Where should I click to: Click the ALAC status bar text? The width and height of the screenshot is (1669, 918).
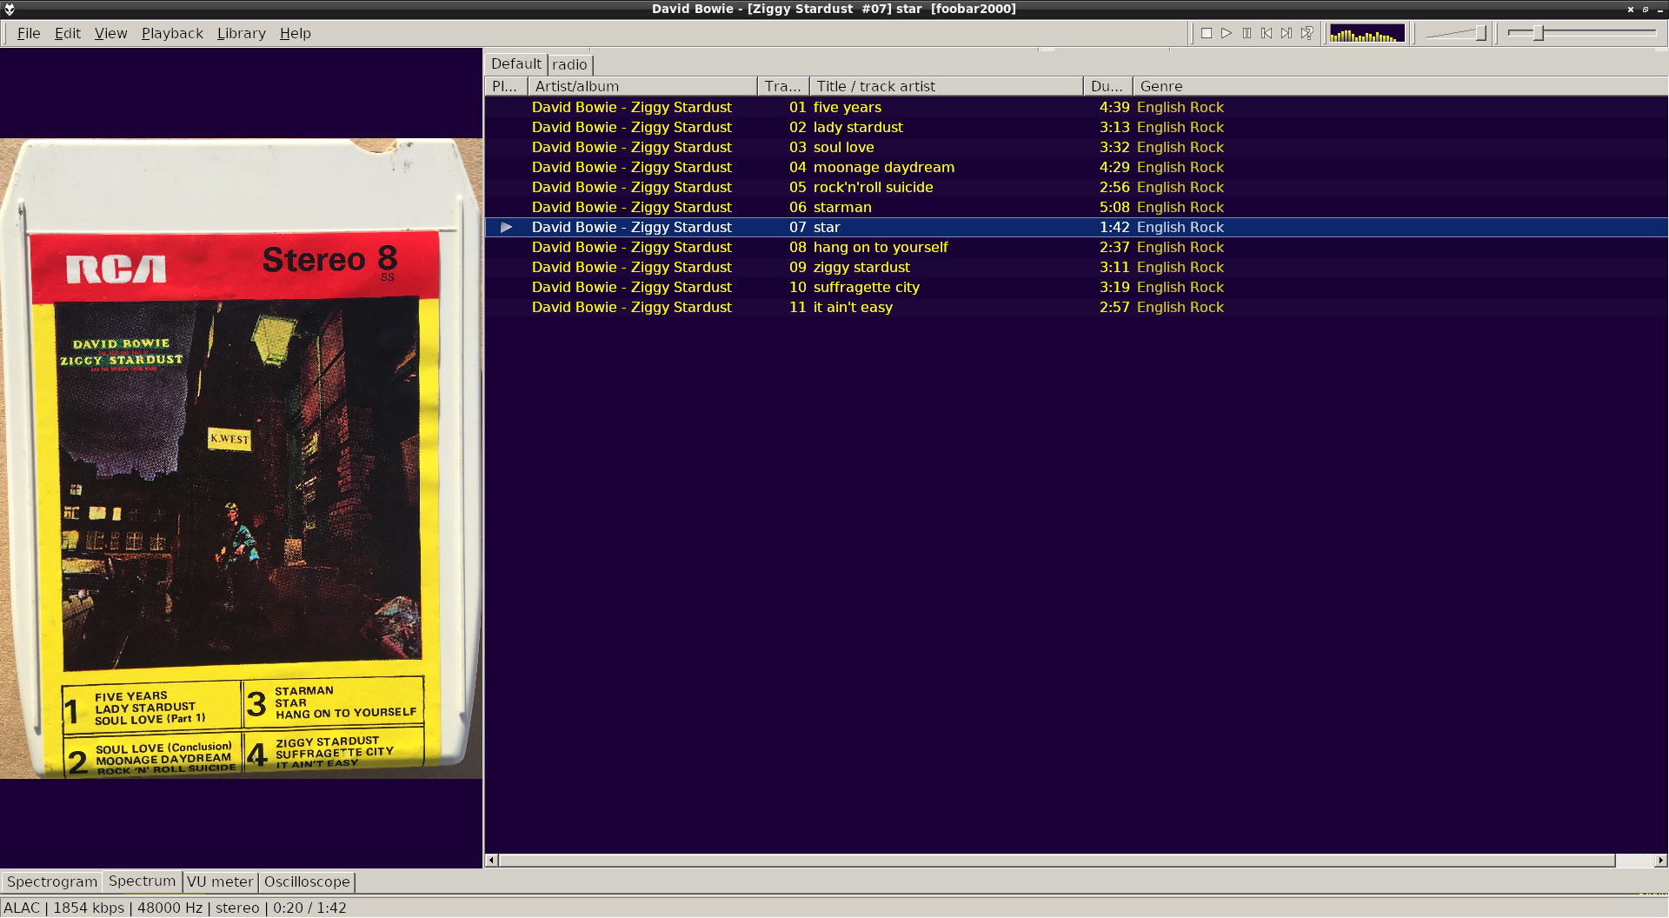click(22, 908)
